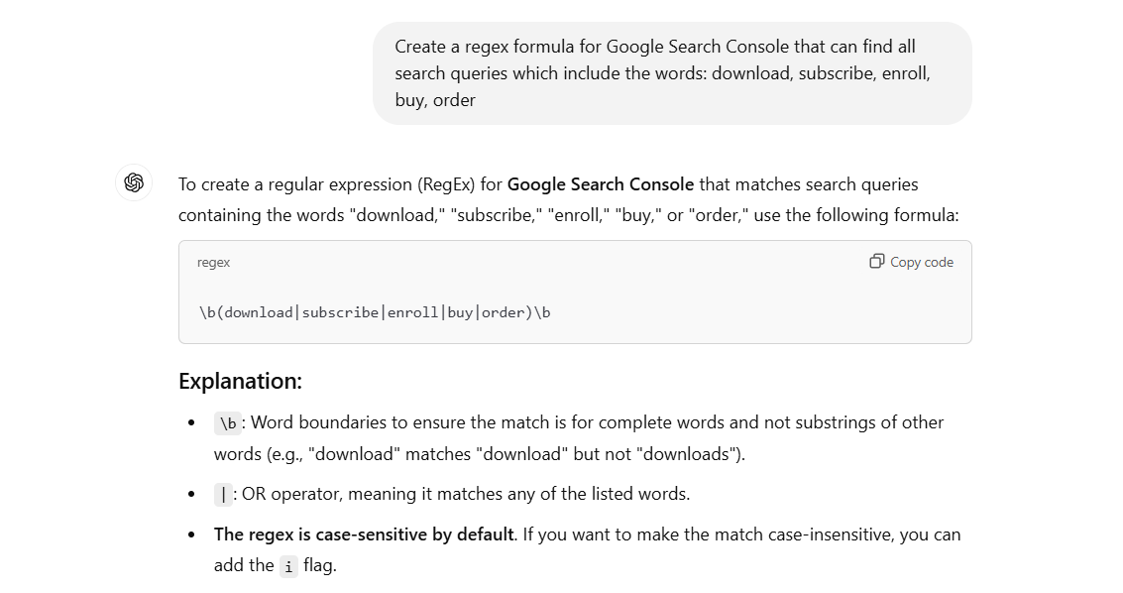Click the regex language label
1123x593 pixels.
(x=214, y=263)
